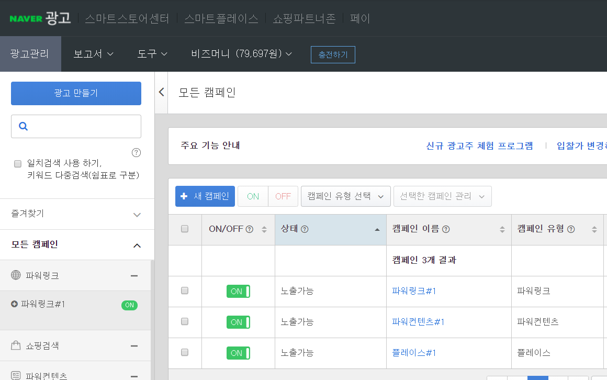The image size is (607, 380).
Task: Open 선택한 캠페인 관리 dropdown
Action: (443, 196)
